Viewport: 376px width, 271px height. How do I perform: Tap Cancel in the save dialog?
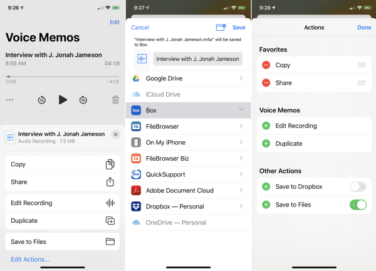(x=140, y=28)
